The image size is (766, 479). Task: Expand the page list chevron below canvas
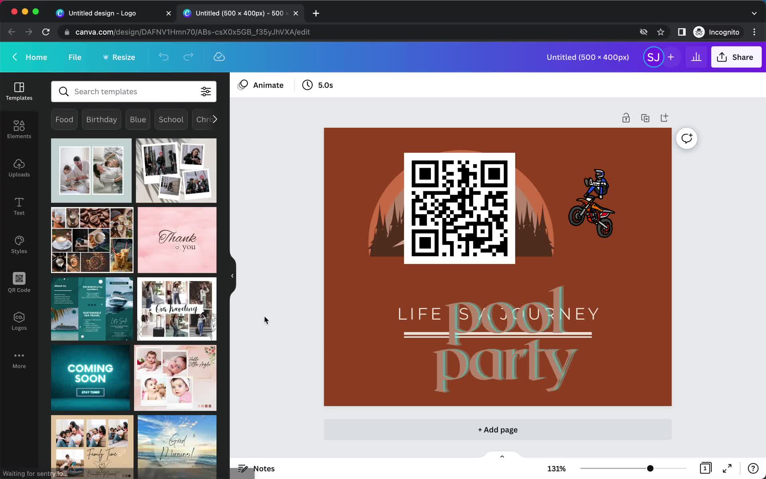502,456
